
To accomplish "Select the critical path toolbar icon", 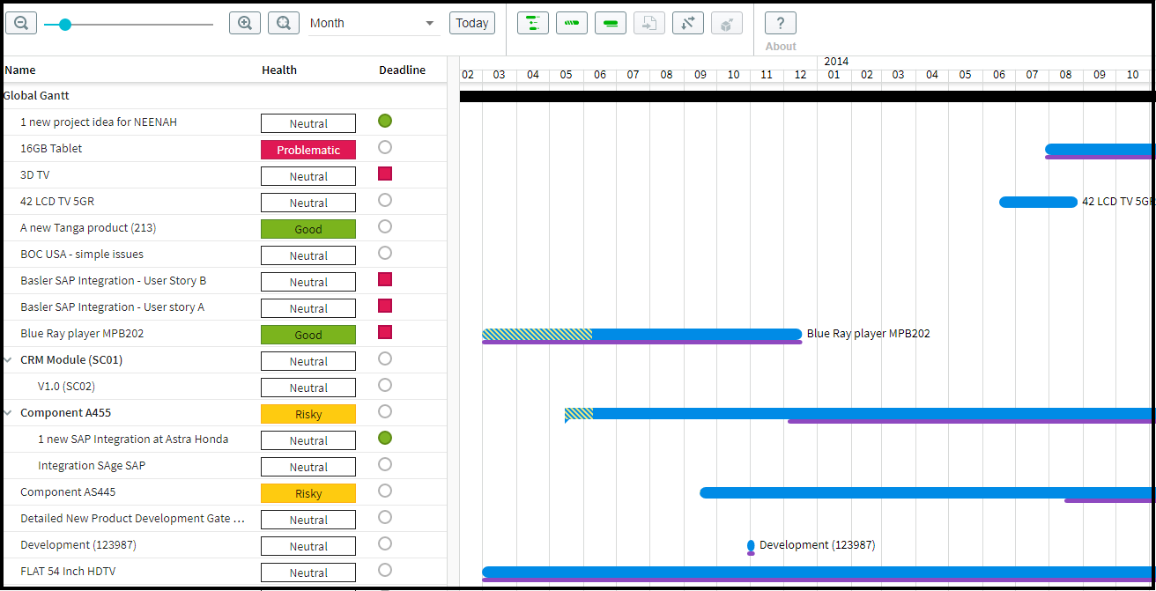I will [532, 22].
